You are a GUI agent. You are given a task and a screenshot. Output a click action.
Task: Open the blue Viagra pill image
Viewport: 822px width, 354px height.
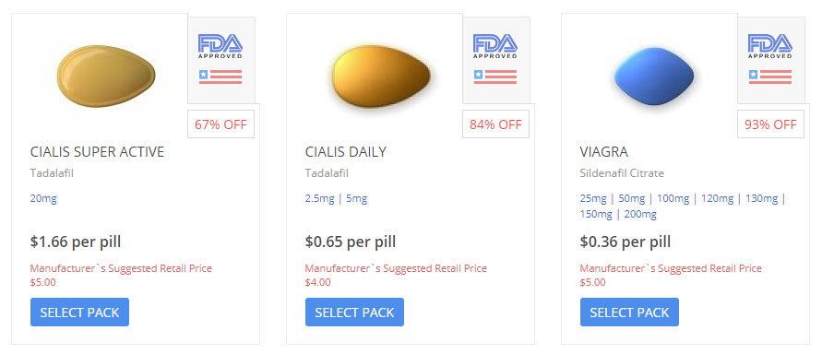(654, 77)
